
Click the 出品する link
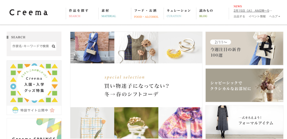tap(239, 16)
